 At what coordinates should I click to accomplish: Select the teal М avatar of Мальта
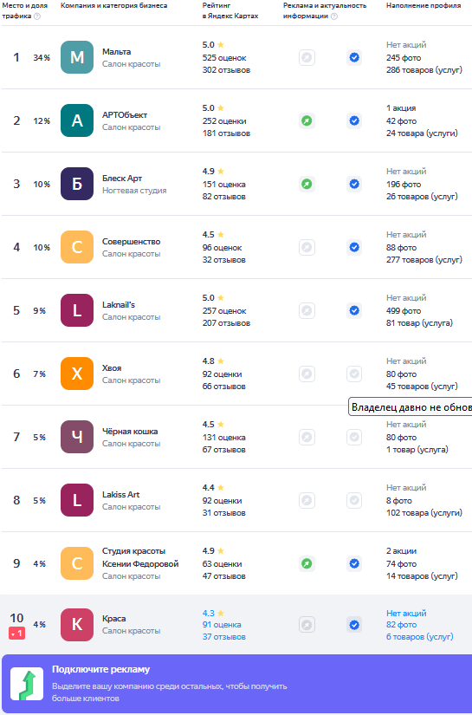(77, 57)
